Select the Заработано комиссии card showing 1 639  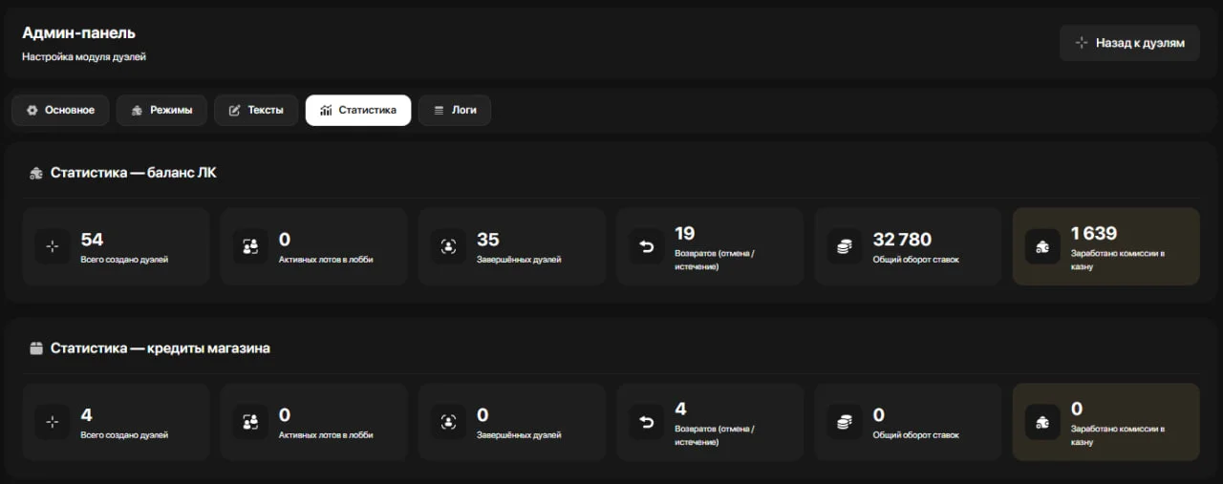1106,246
